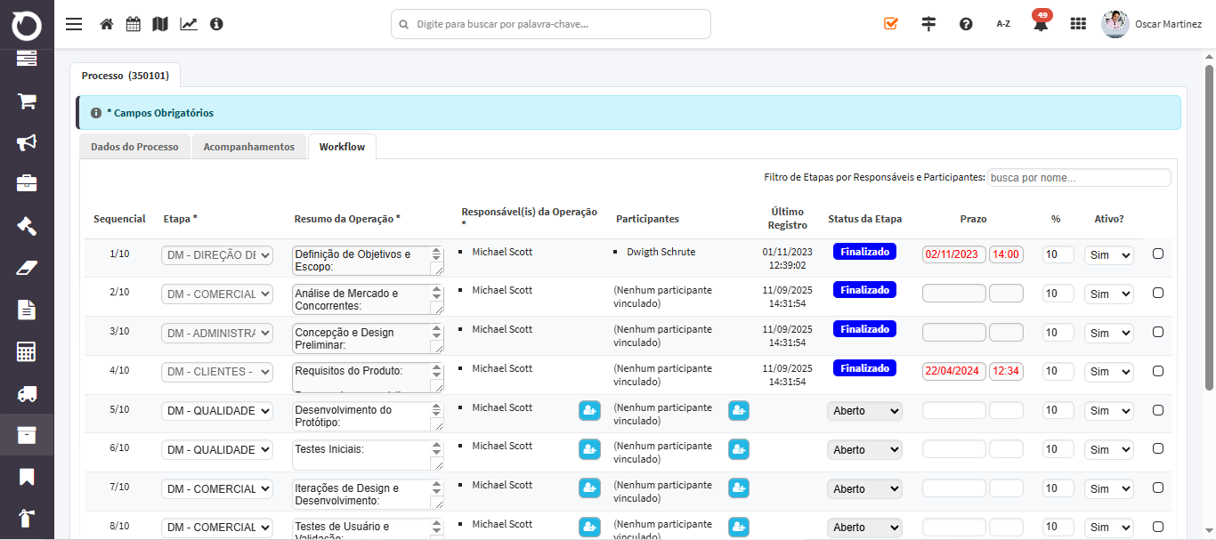Viewport: 1216px width, 540px height.
Task: Tick the checkbox for row 7/10
Action: (1158, 488)
